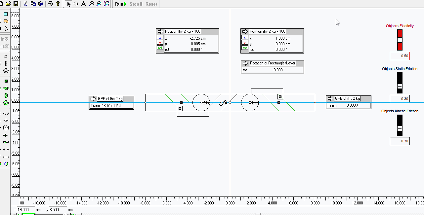The width and height of the screenshot is (424, 215).
Task: Cut selection using the scissors icon
Action: point(25,4)
